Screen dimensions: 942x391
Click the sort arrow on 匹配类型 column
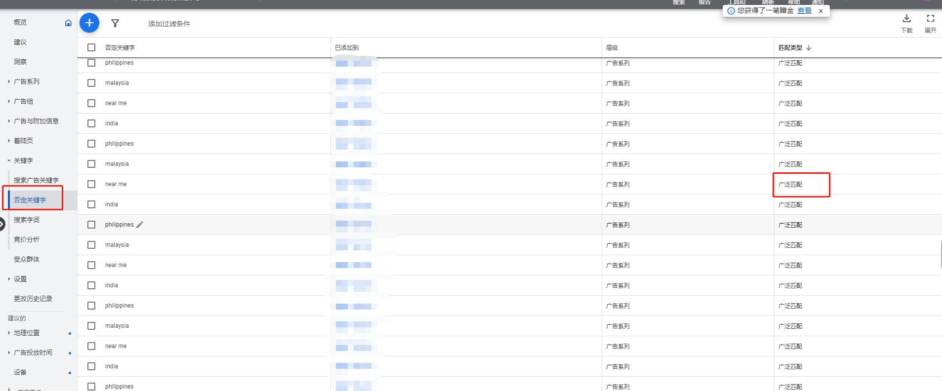pyautogui.click(x=809, y=48)
